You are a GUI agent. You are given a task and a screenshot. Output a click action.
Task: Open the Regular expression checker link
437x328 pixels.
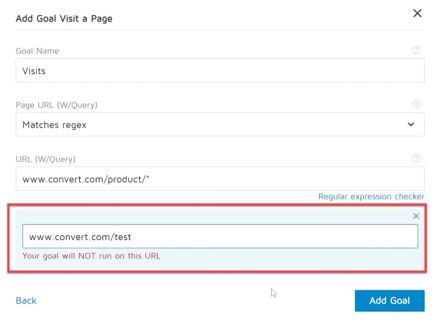point(371,197)
